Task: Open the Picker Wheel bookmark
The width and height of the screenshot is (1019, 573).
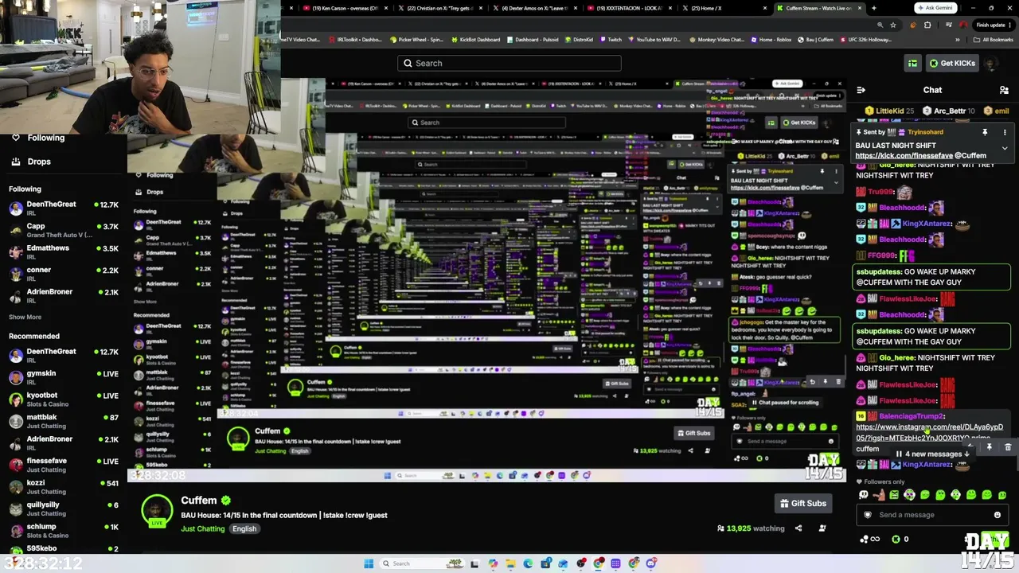Action: [x=416, y=40]
